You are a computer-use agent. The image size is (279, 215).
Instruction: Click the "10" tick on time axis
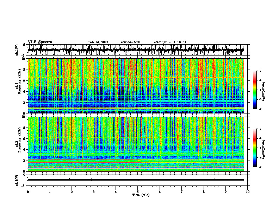pos(248,192)
